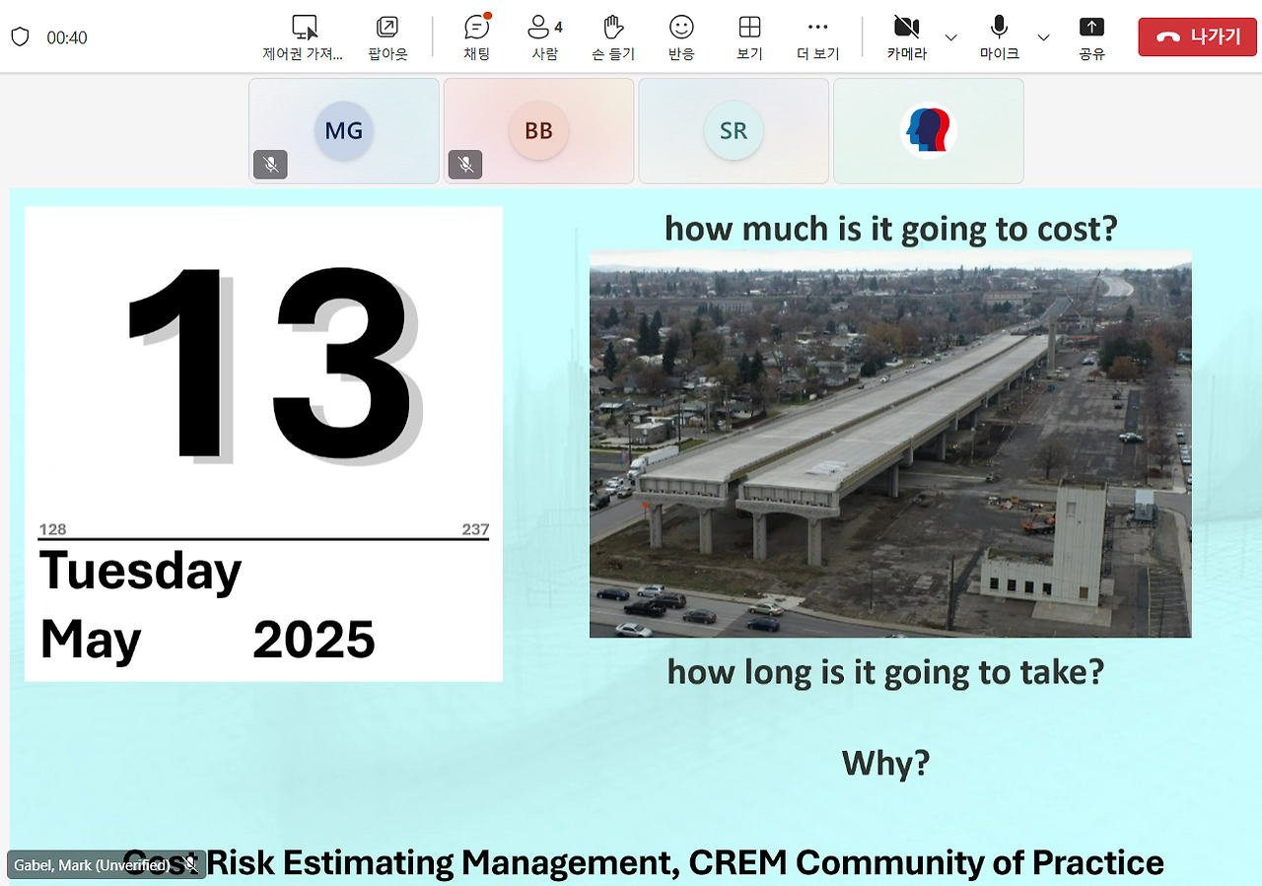The image size is (1262, 886).
Task: Click the bridge construction photo in the slide
Action: pyautogui.click(x=890, y=443)
